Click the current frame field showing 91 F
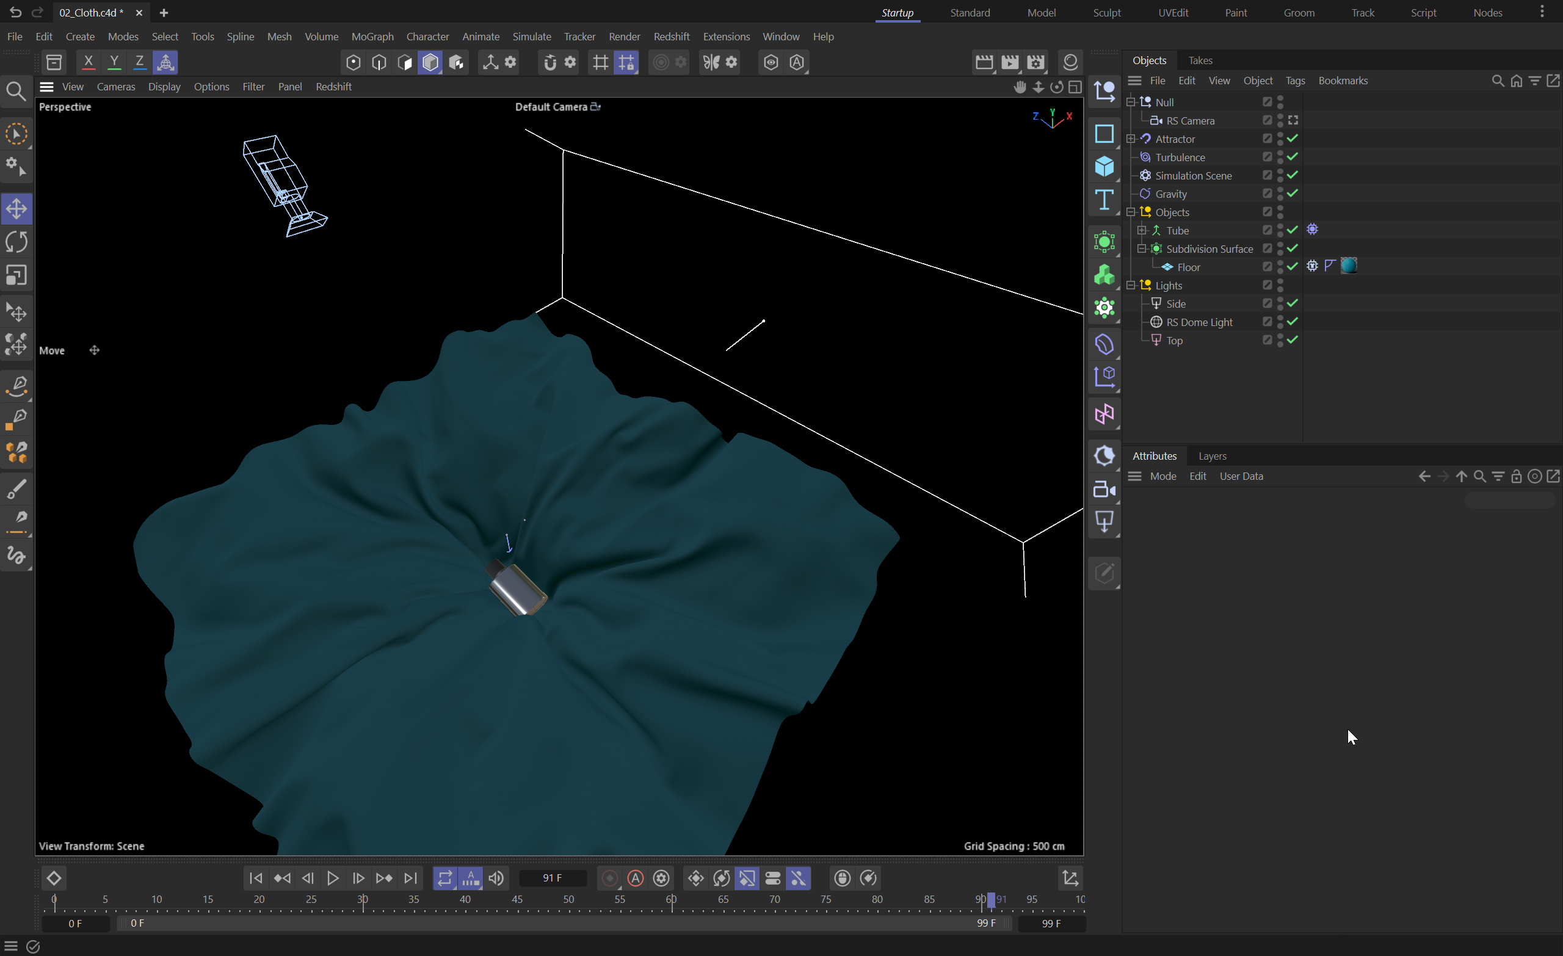The width and height of the screenshot is (1563, 956). click(552, 878)
